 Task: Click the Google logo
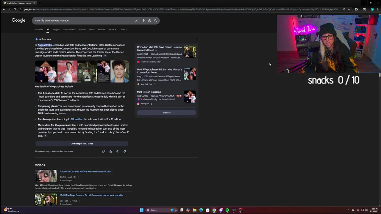pos(18,21)
